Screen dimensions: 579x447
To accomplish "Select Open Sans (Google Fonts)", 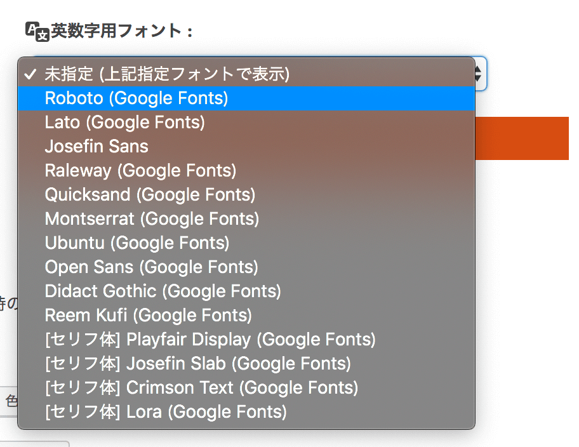I will click(246, 267).
